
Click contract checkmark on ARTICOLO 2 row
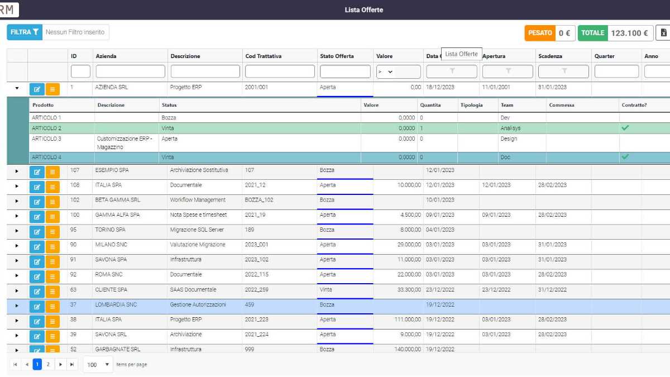625,128
